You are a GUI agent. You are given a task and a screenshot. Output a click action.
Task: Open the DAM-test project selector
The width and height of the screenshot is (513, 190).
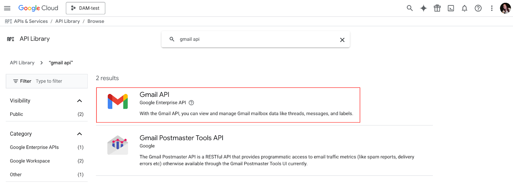(x=86, y=8)
